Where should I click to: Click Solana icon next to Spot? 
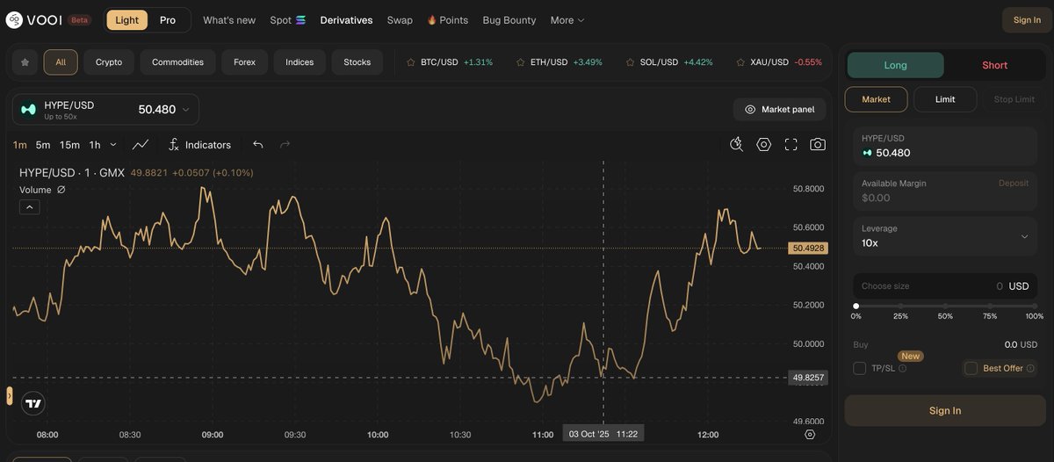coord(301,20)
